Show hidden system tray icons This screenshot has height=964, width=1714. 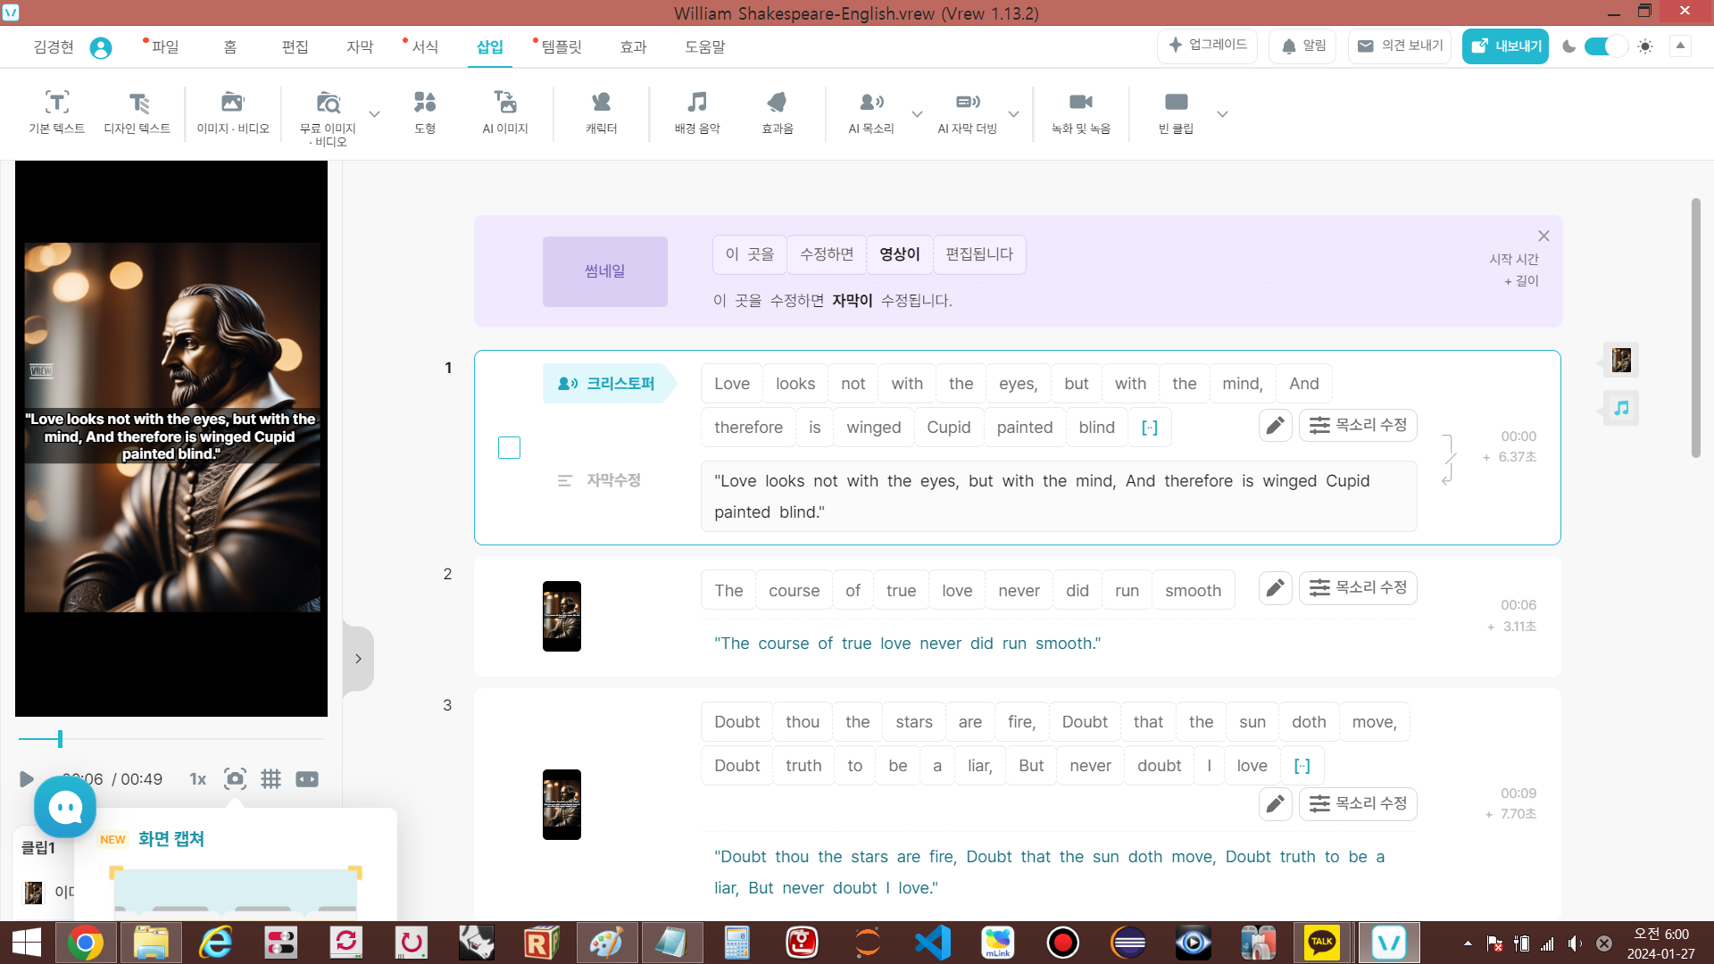pyautogui.click(x=1468, y=943)
